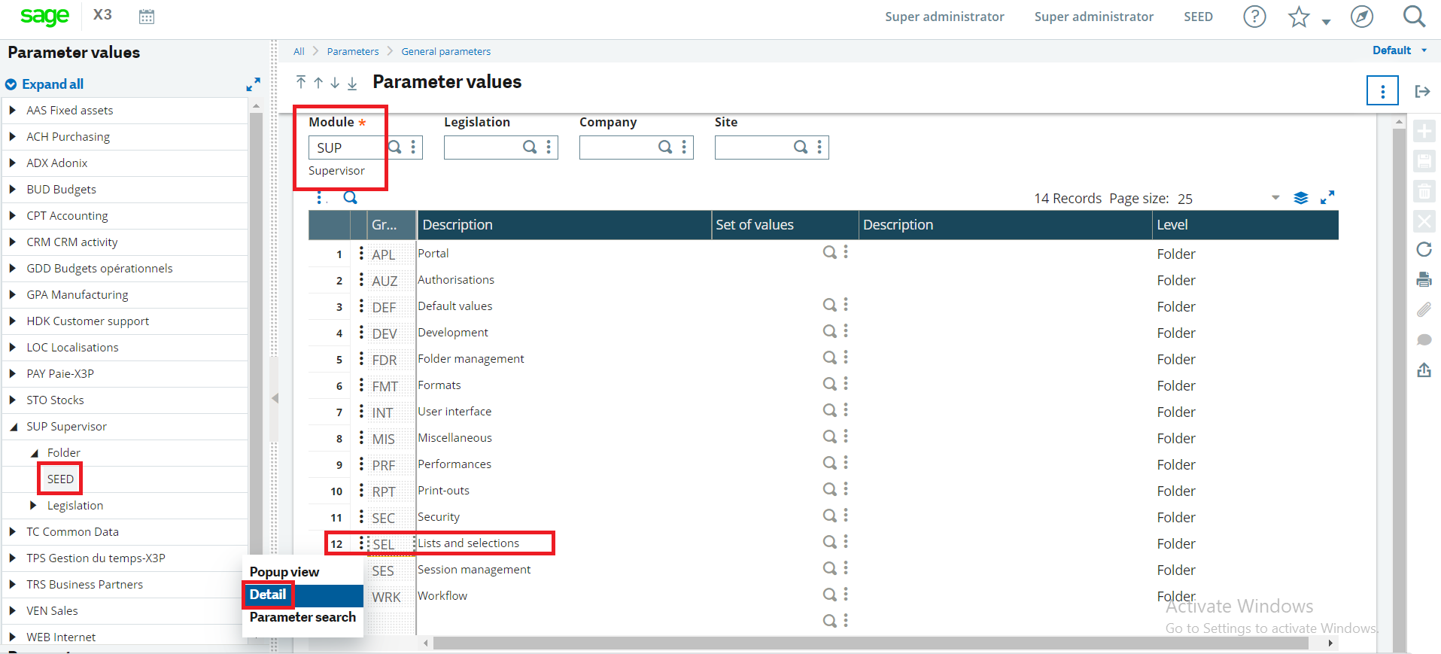
Task: Collapse the SUP Supervisor tree node
Action: tap(13, 426)
